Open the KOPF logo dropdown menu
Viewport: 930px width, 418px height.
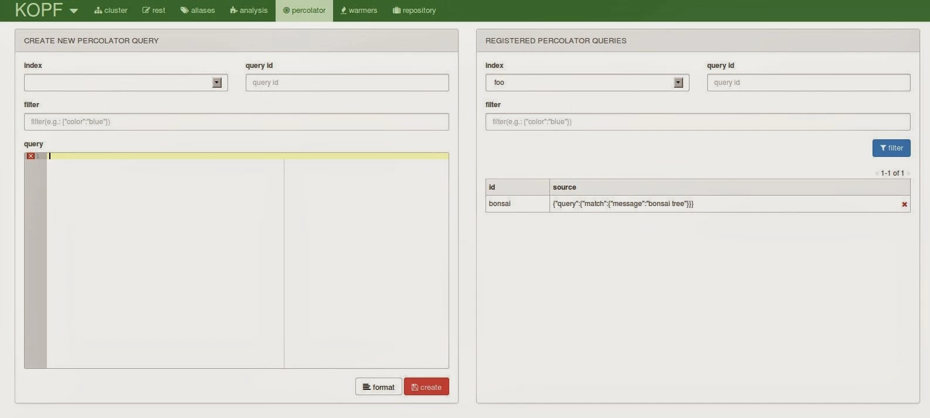click(x=46, y=10)
